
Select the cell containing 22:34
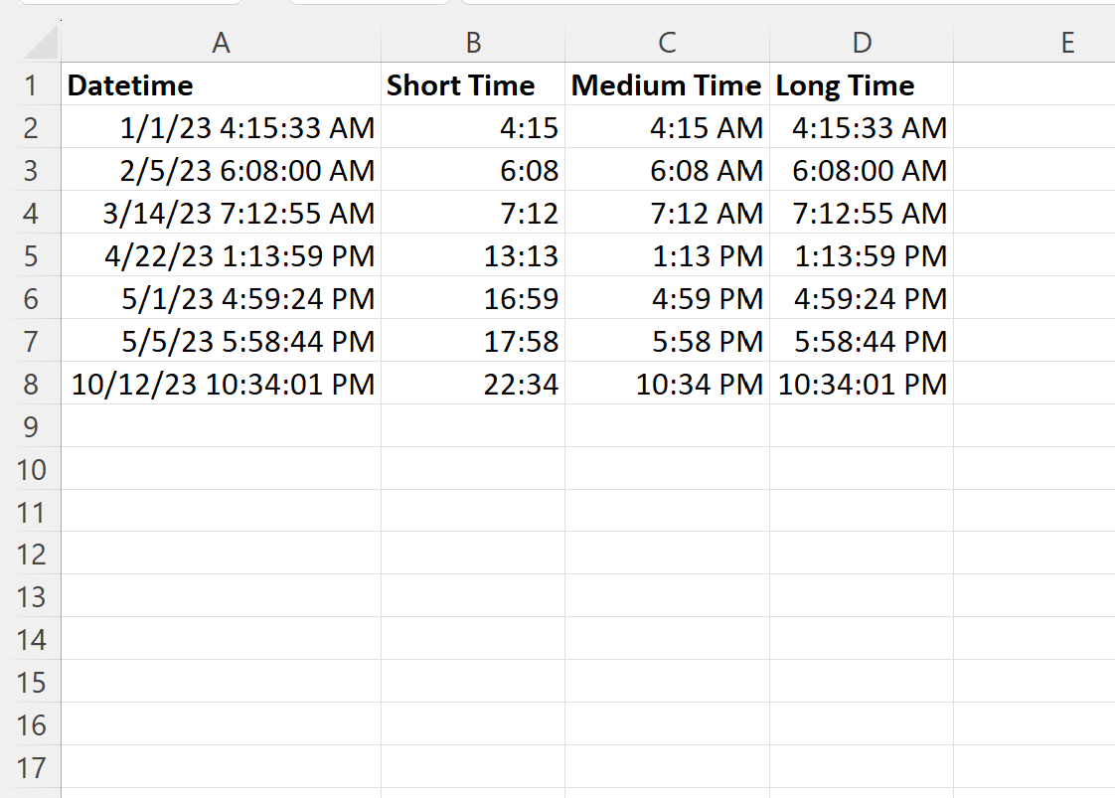point(474,384)
